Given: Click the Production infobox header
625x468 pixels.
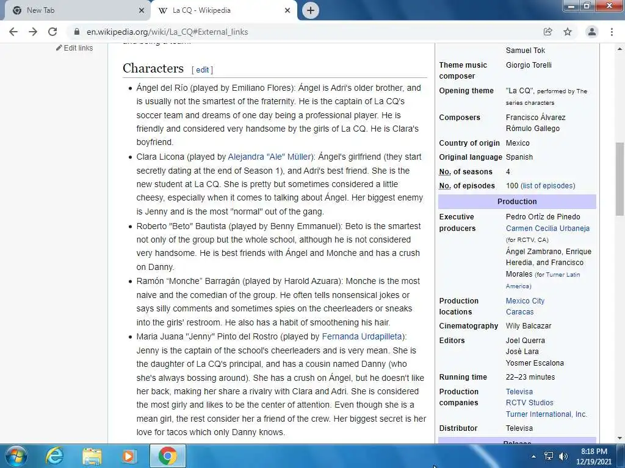Looking at the screenshot, I should 517,202.
